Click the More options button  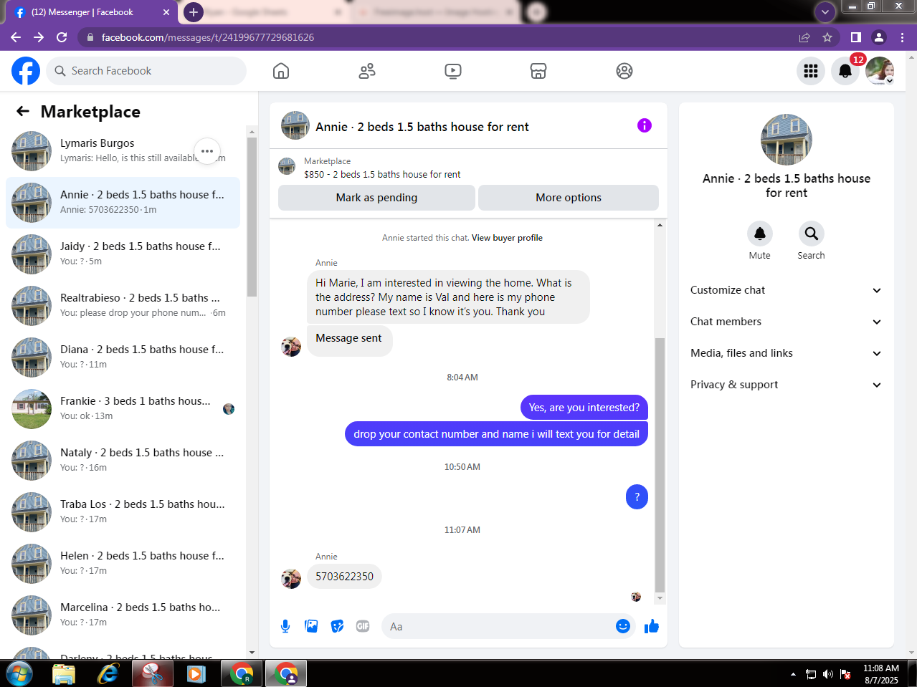(569, 198)
